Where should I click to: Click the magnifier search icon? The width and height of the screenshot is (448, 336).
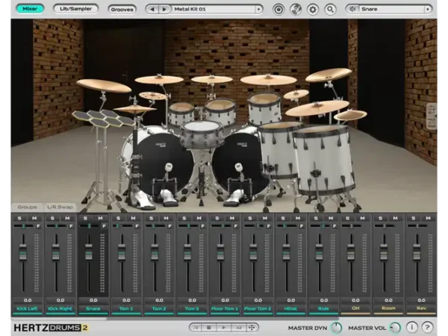click(330, 10)
